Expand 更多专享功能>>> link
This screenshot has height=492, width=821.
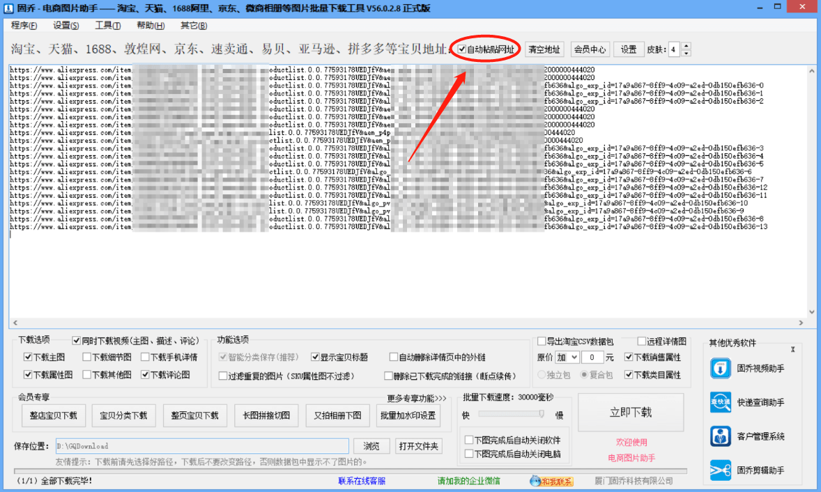(x=417, y=399)
